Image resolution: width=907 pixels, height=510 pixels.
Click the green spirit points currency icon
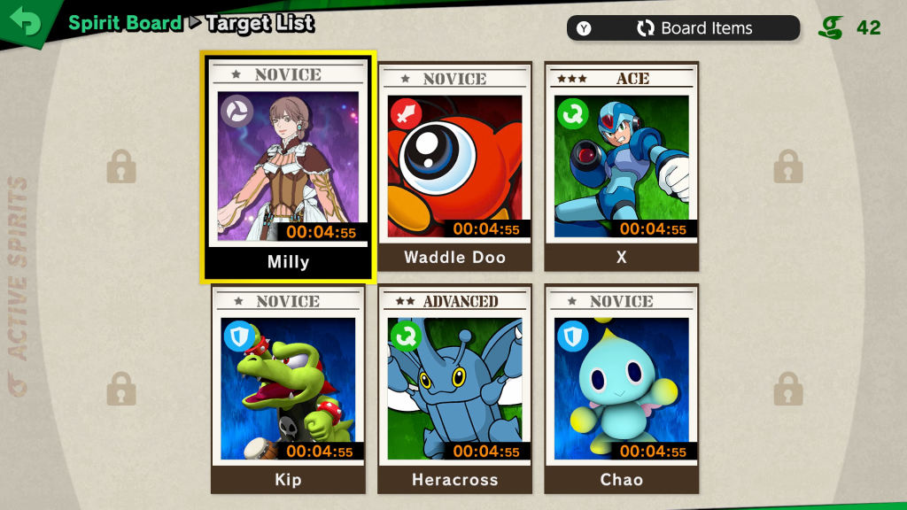click(831, 27)
